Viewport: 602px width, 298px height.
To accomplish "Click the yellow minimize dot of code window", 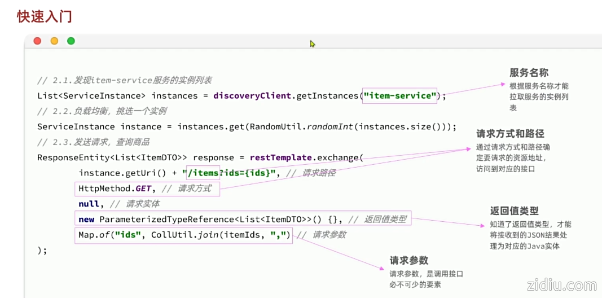I will tap(54, 41).
